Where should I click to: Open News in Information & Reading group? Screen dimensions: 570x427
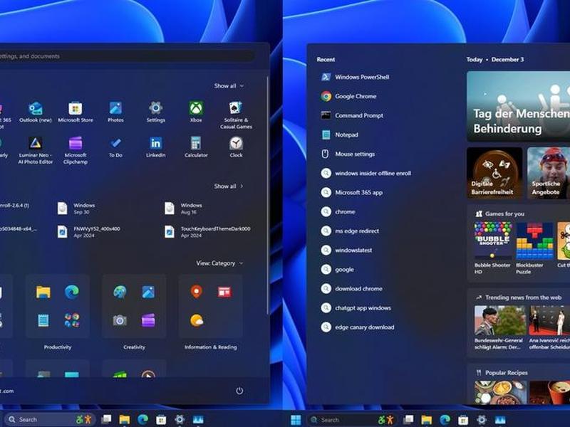click(x=224, y=292)
